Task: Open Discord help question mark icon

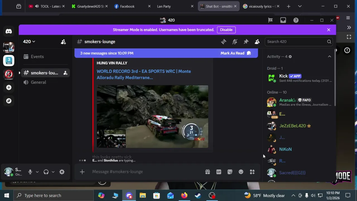Action: tap(296, 20)
